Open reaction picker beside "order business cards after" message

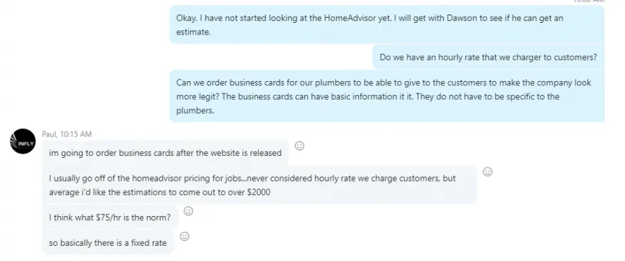[x=299, y=146]
